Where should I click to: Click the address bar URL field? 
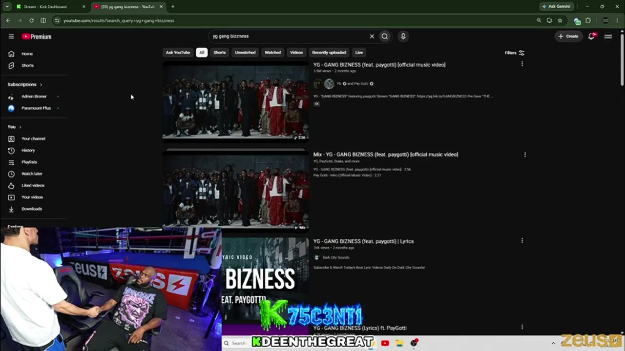[x=293, y=20]
